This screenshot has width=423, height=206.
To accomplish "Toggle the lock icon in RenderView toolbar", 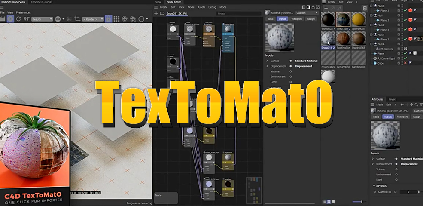I will click(108, 19).
